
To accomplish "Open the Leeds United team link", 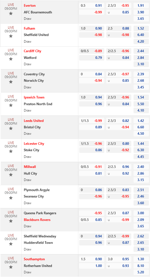I will 34,121.
